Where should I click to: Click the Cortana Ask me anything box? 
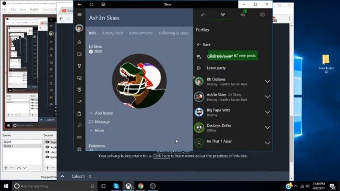[54, 186]
